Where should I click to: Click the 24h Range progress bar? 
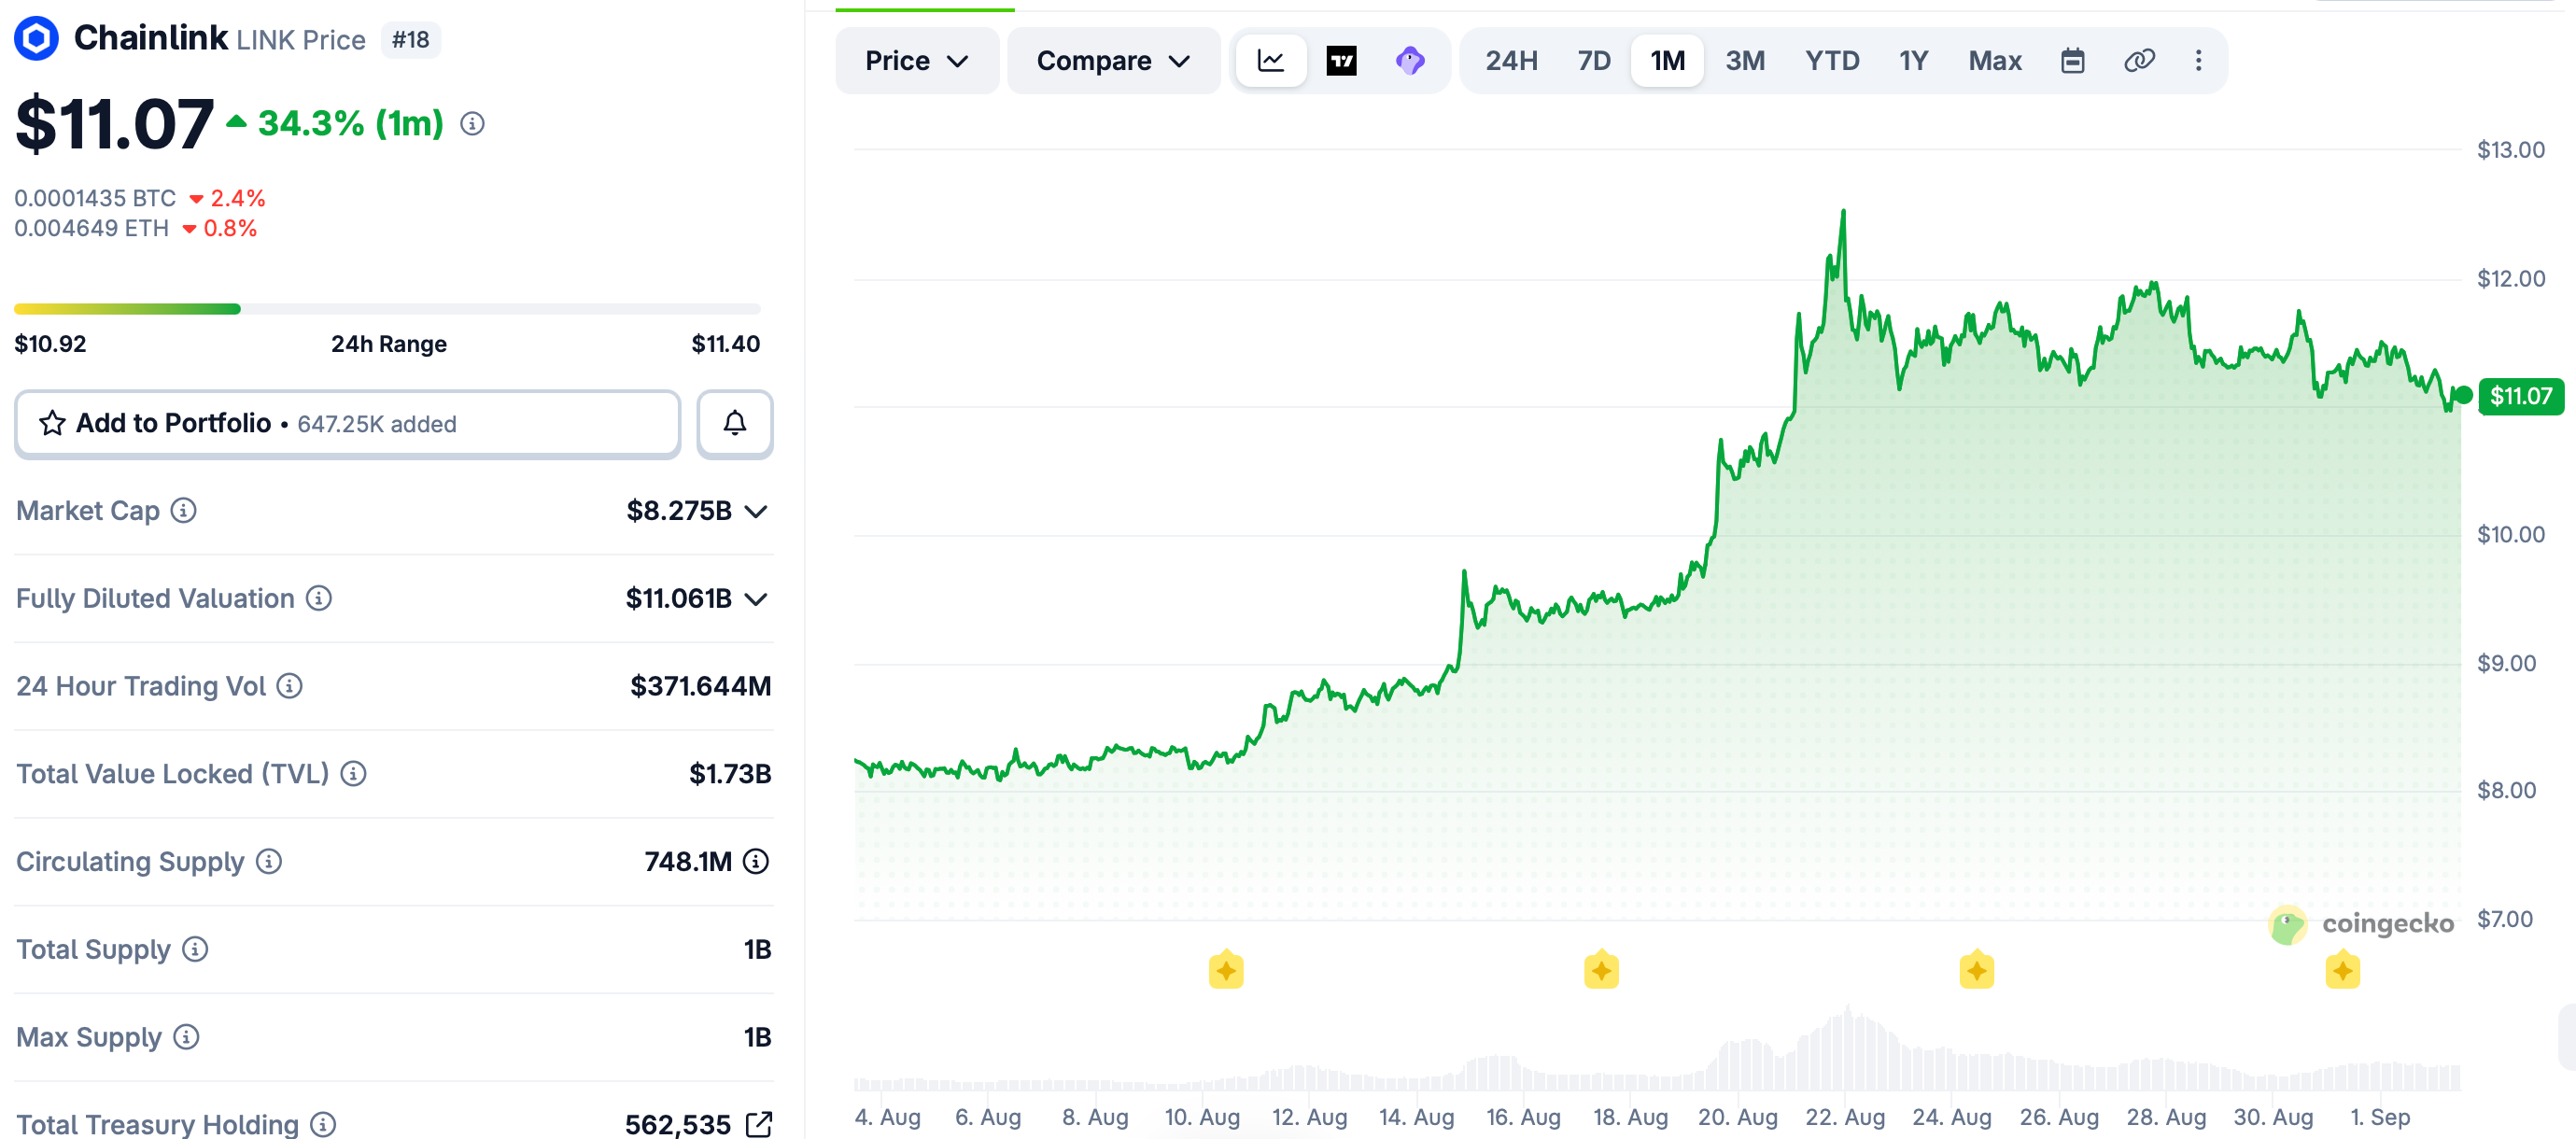(387, 309)
